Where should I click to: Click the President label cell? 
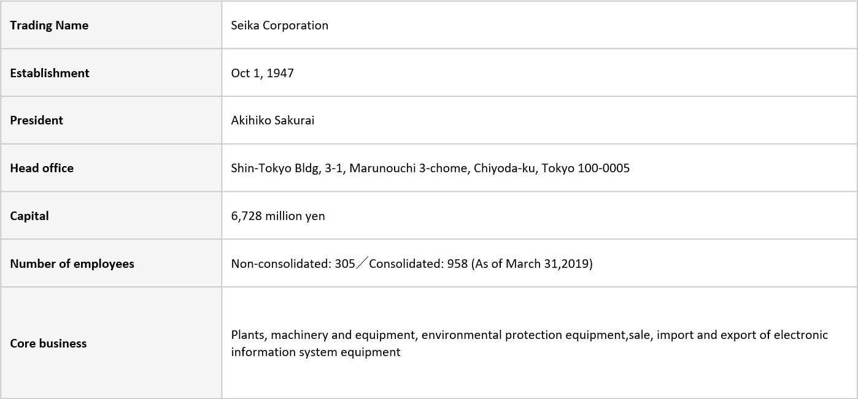(111, 120)
